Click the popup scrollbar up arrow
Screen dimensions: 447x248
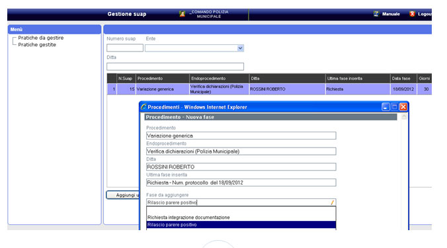click(x=403, y=116)
